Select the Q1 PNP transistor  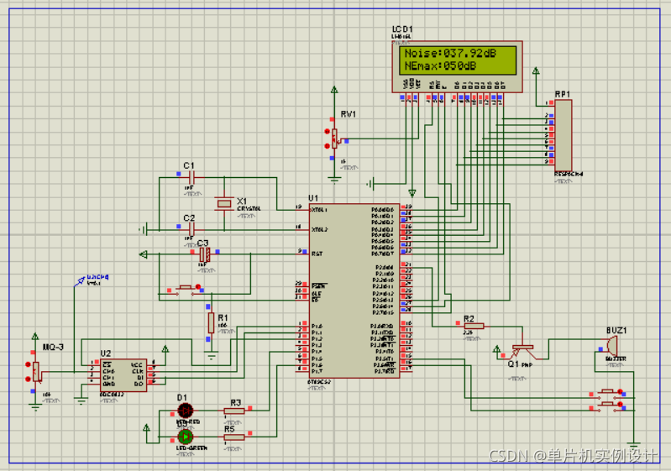coord(522,347)
